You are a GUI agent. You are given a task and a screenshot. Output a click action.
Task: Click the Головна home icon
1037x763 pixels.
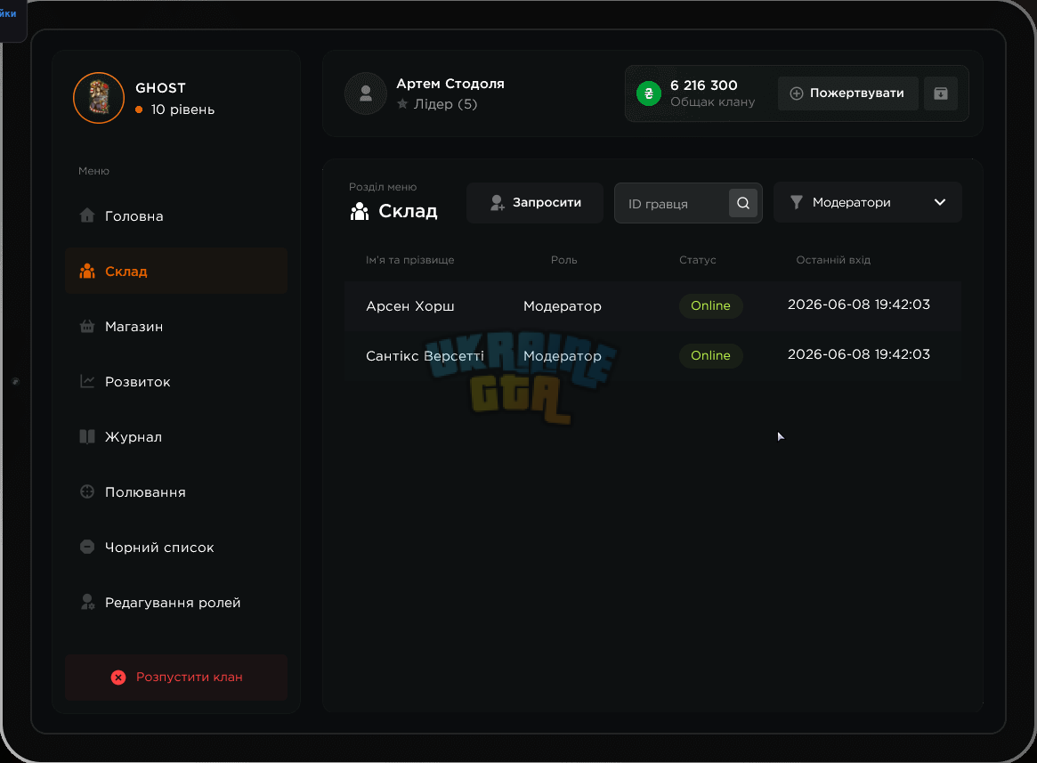click(x=87, y=215)
